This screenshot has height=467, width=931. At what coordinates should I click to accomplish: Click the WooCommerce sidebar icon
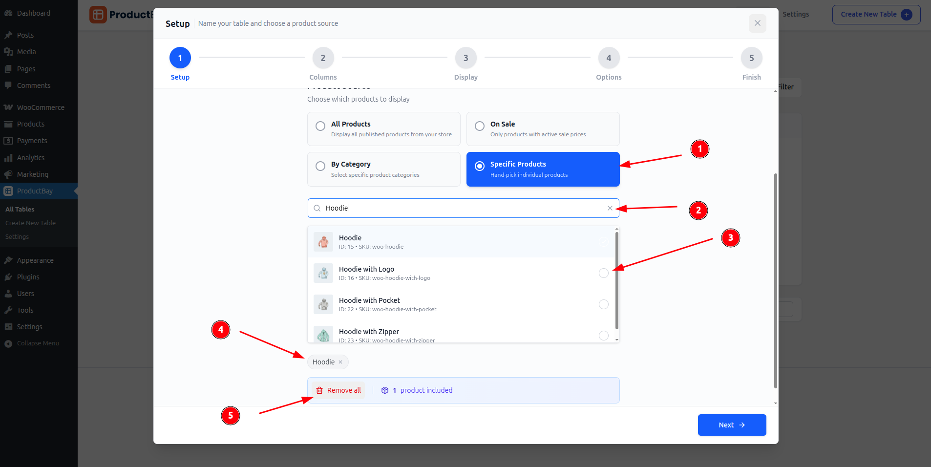[x=8, y=107]
